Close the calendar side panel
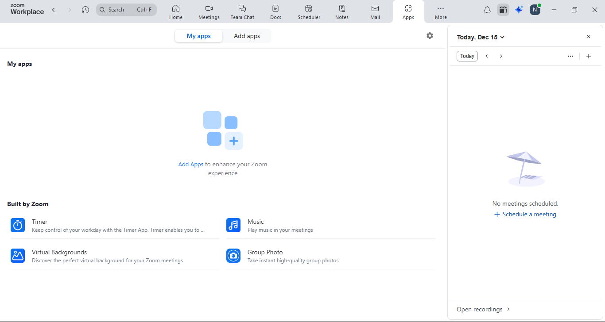 tap(589, 37)
